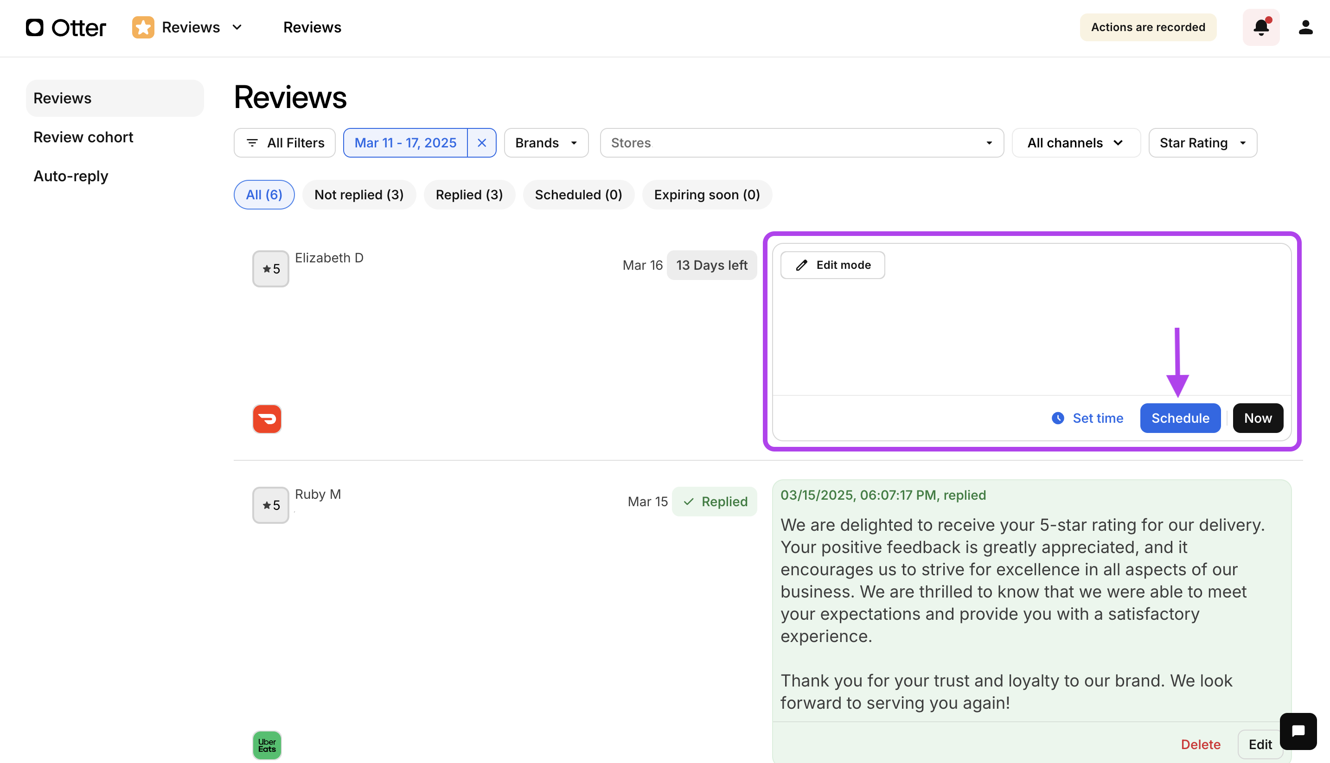
Task: Open the Brands dropdown
Action: point(546,142)
